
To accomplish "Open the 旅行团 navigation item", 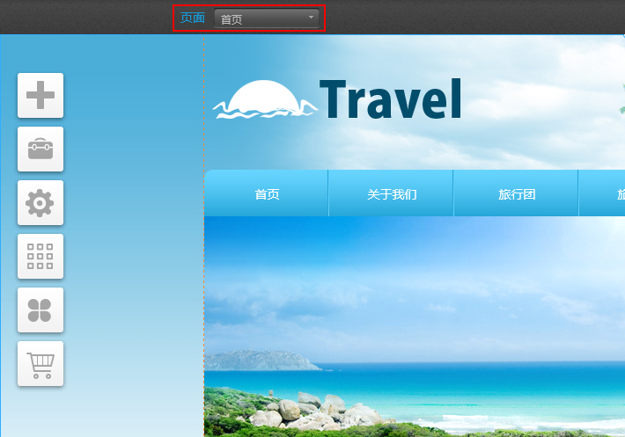I will [517, 194].
